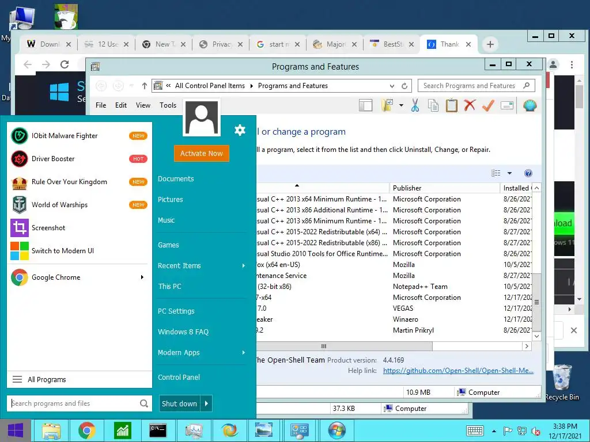Open the help question mark icon
Screen dimensions: 590x442
pyautogui.click(x=528, y=173)
